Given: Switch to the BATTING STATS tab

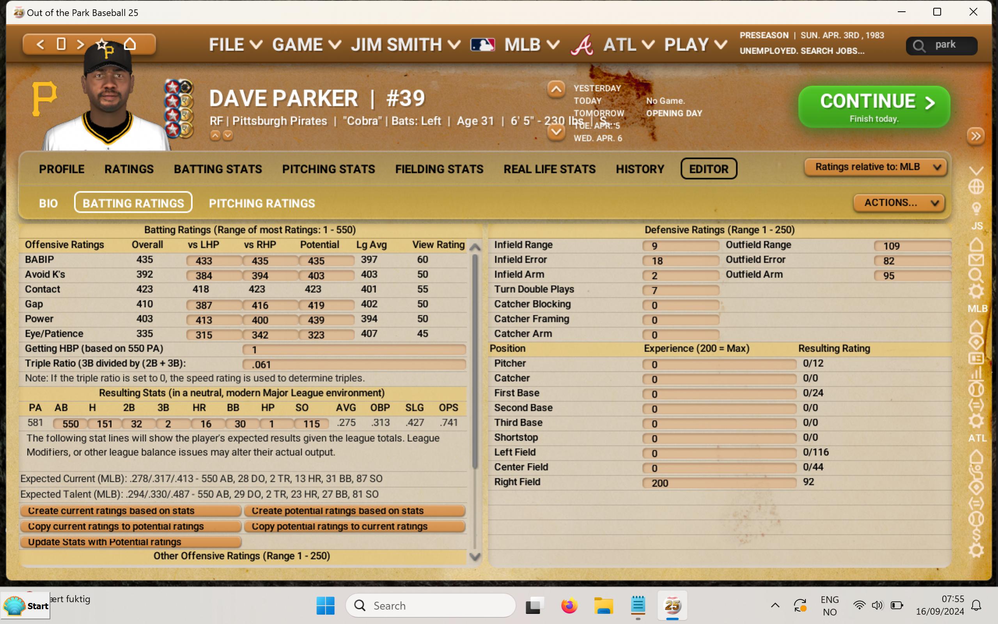Looking at the screenshot, I should coord(218,169).
